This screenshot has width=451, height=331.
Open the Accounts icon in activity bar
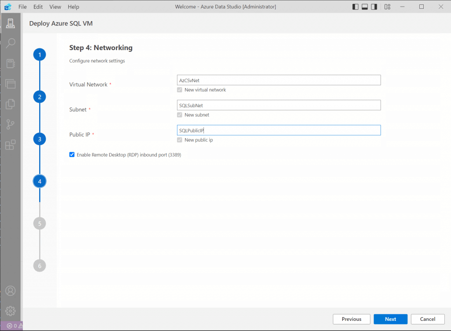pos(11,291)
